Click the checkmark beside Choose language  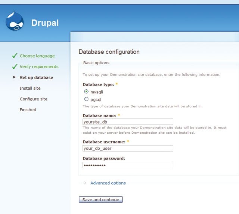point(15,56)
